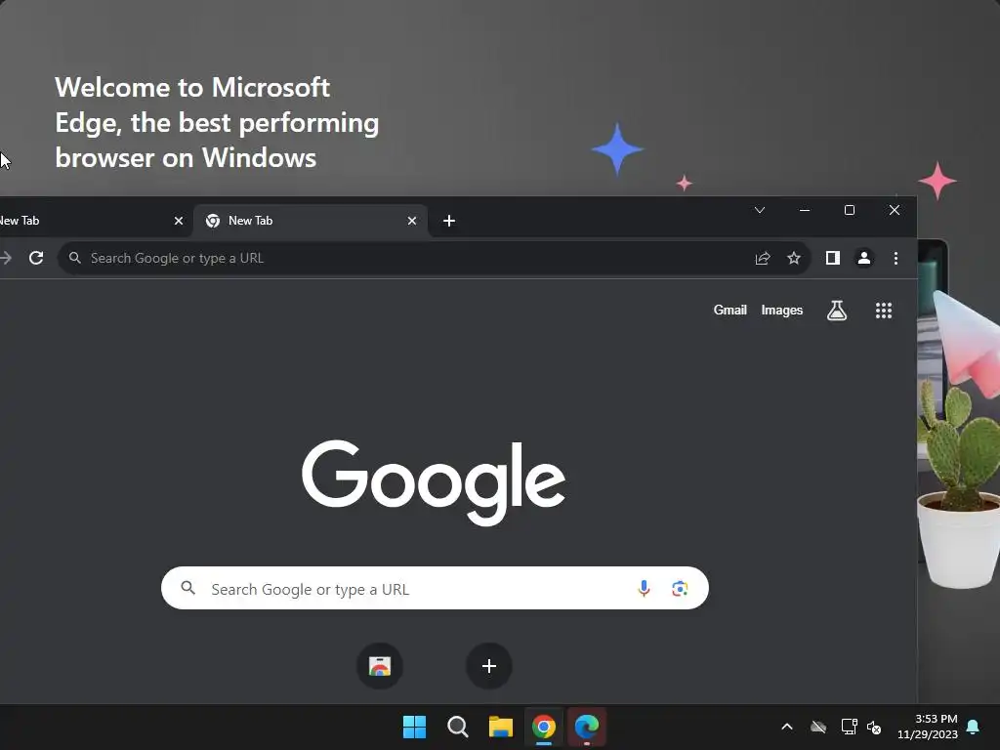
Task: Open the Web Store shortcut
Action: [380, 666]
